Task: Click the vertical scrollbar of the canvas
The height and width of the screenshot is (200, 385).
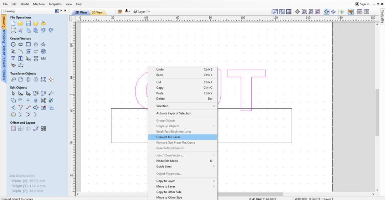Action: (x=377, y=112)
